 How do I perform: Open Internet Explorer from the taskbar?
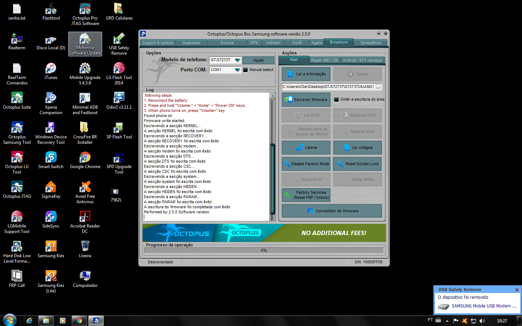(x=29, y=321)
